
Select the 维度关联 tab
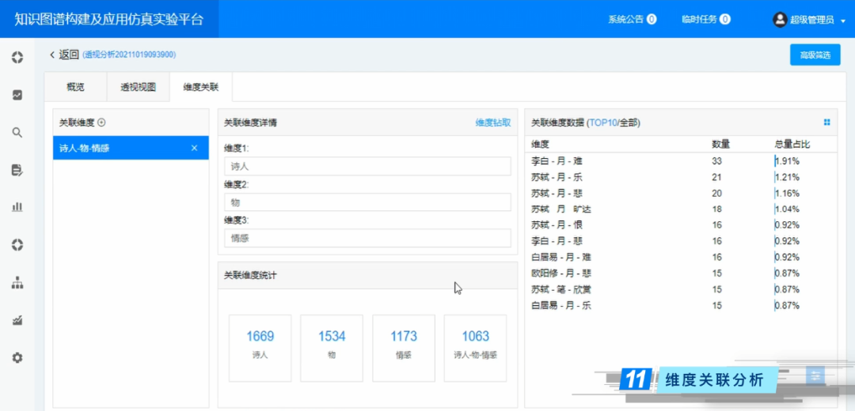pyautogui.click(x=200, y=87)
